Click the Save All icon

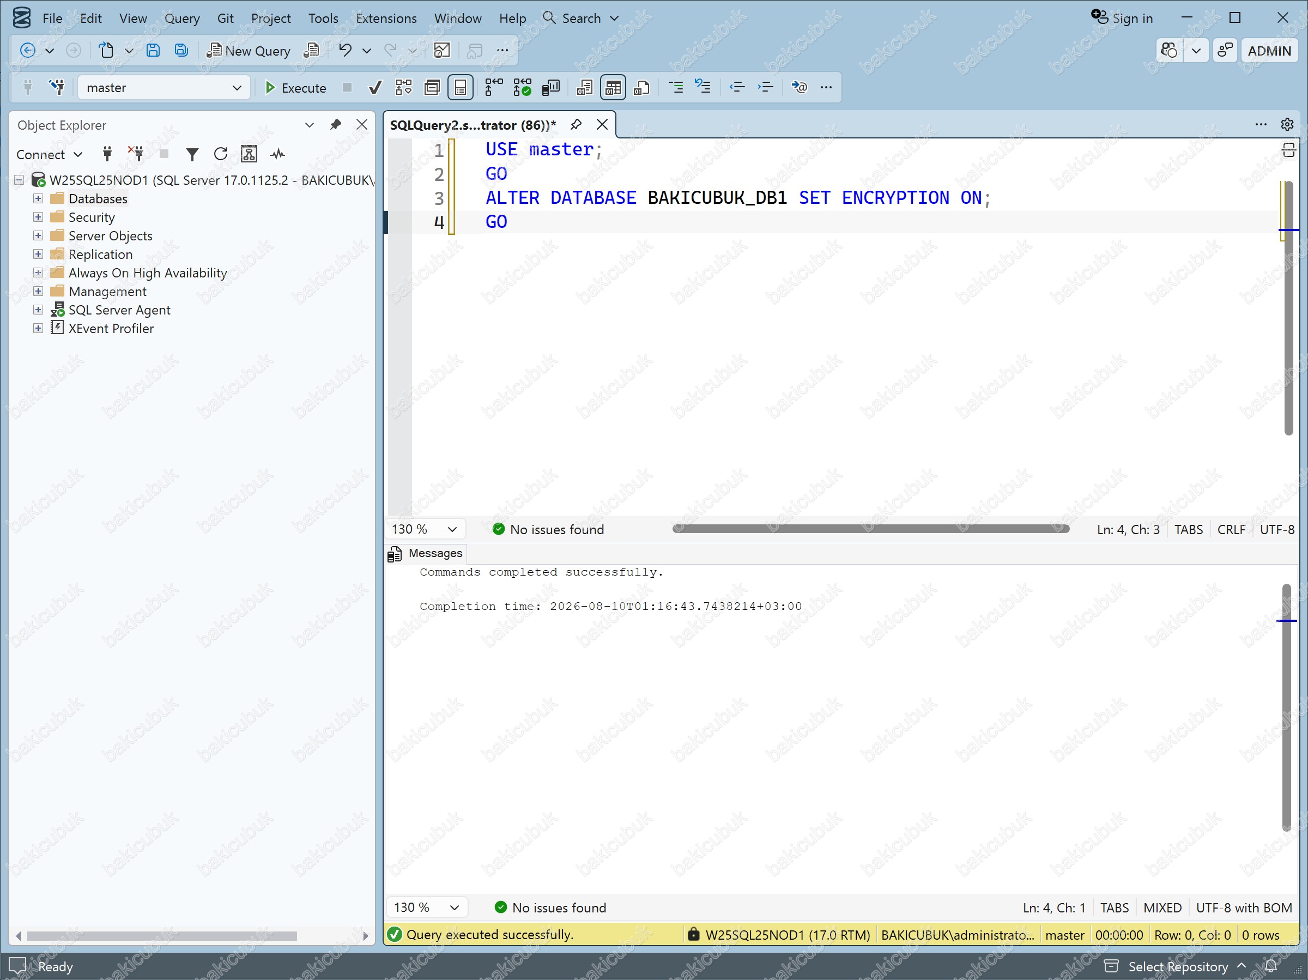[x=181, y=51]
